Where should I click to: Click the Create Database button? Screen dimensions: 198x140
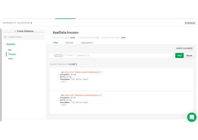click(24, 31)
